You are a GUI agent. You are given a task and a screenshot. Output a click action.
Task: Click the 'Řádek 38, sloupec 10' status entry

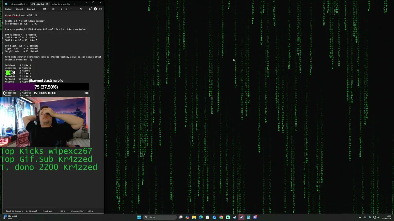point(14,211)
